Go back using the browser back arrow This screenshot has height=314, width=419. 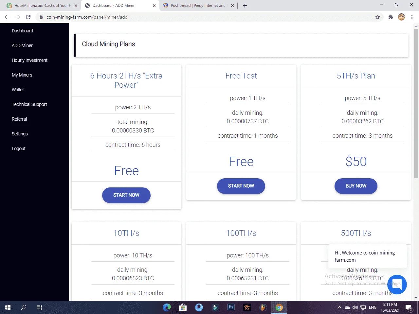point(7,17)
